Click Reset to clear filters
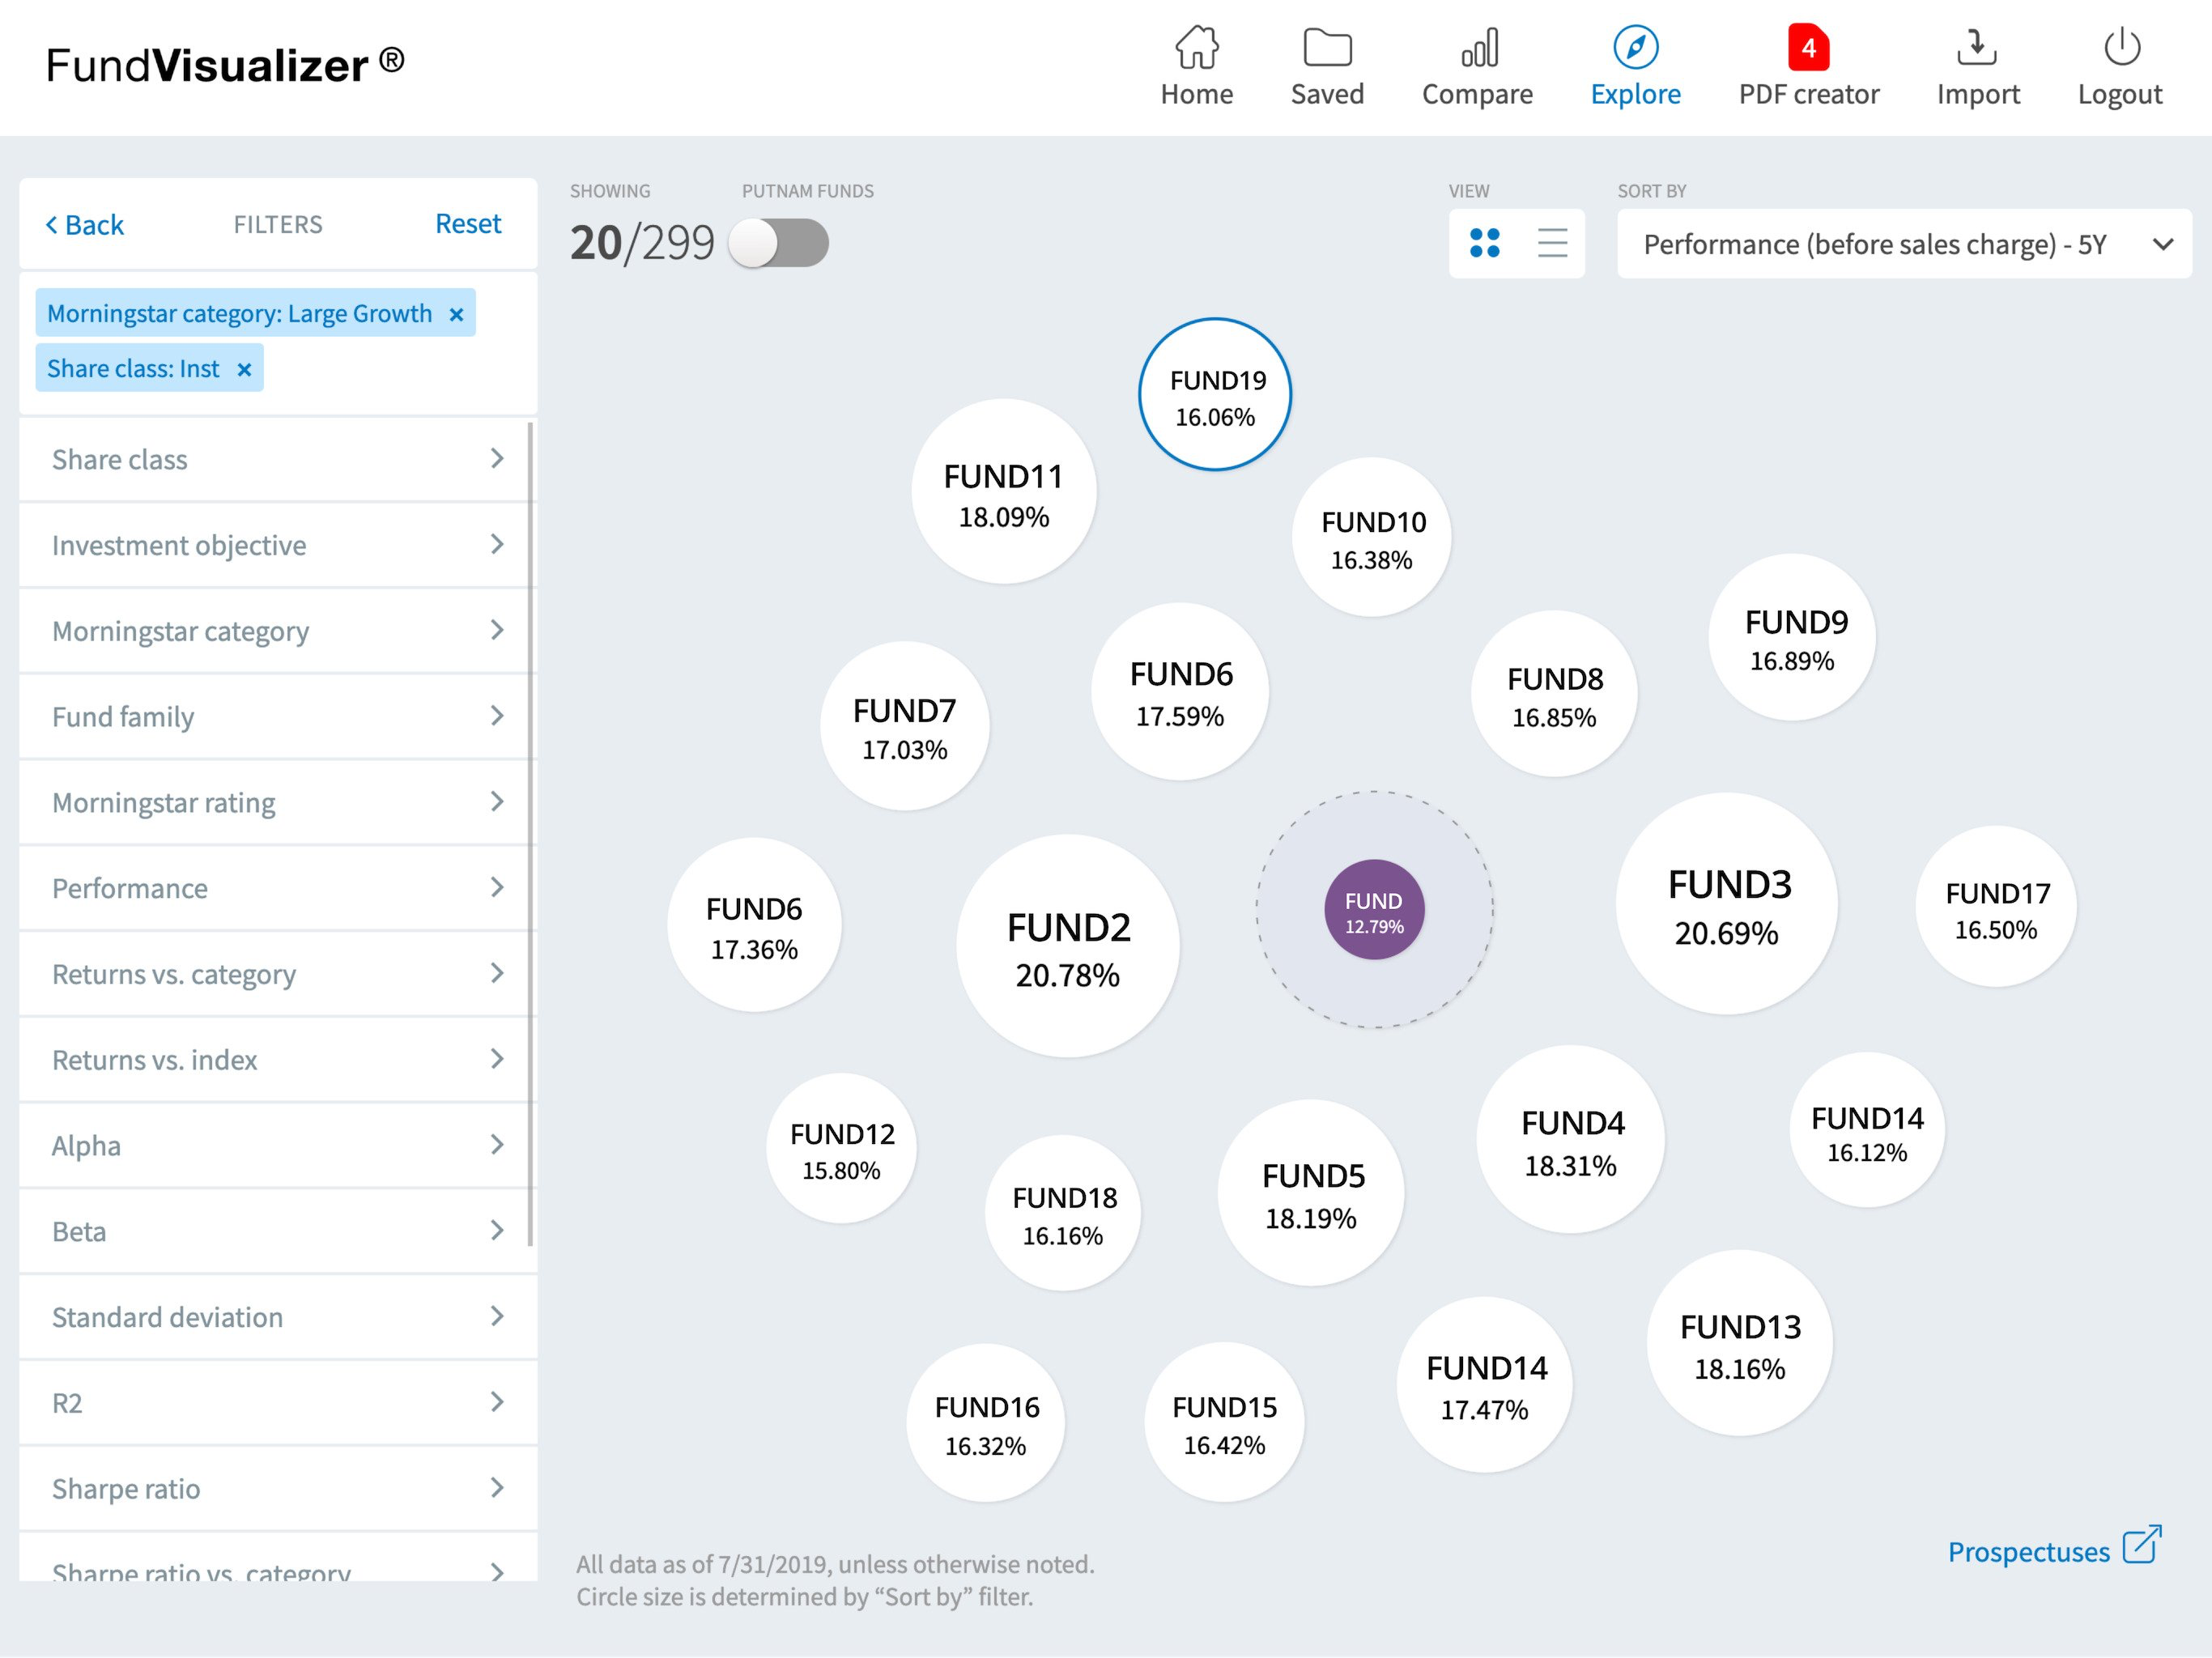 click(467, 224)
